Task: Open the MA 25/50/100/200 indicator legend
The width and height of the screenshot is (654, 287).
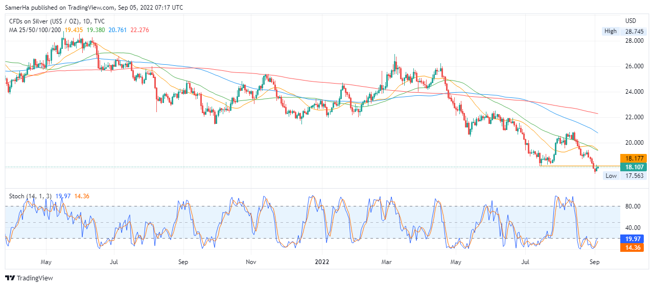Action: click(x=35, y=30)
